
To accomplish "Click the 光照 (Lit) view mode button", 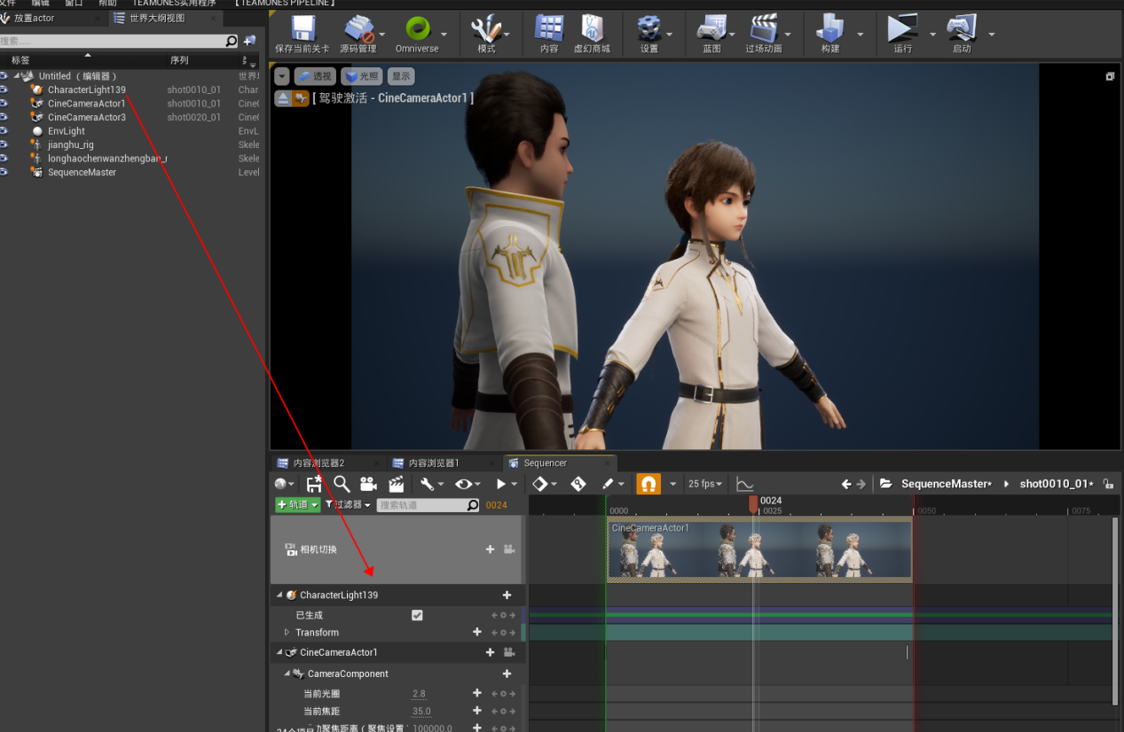I will click(x=361, y=77).
